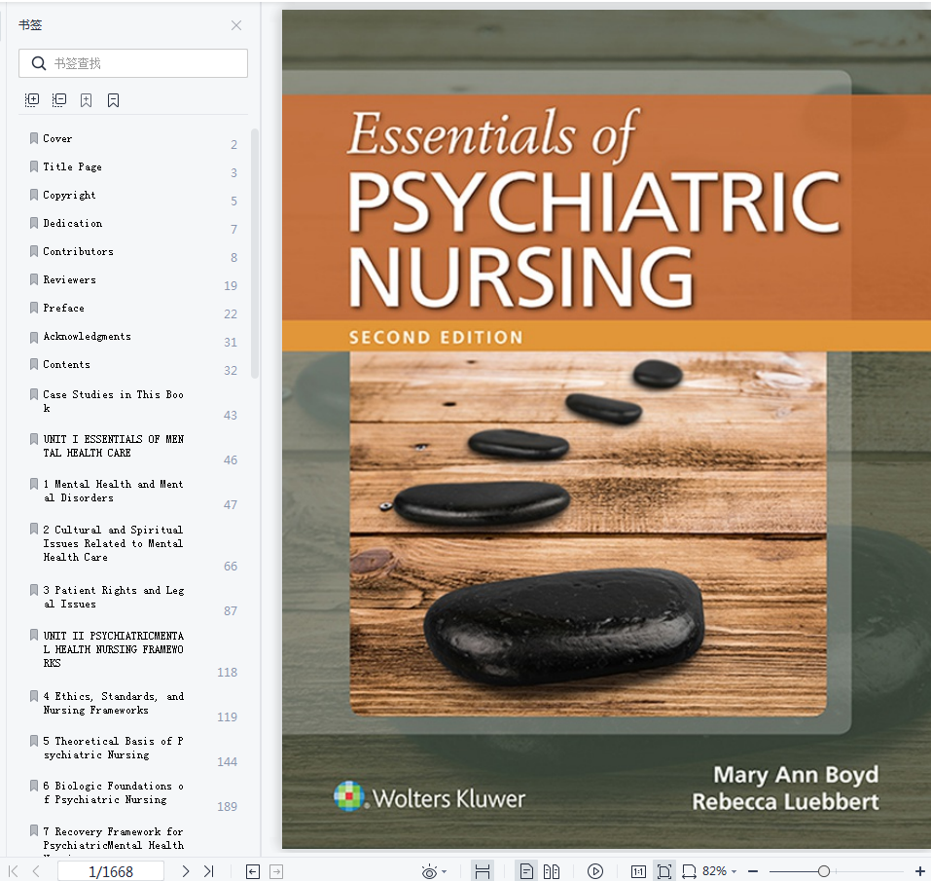Click the page number box showing 1/1668
931x881 pixels.
(111, 871)
